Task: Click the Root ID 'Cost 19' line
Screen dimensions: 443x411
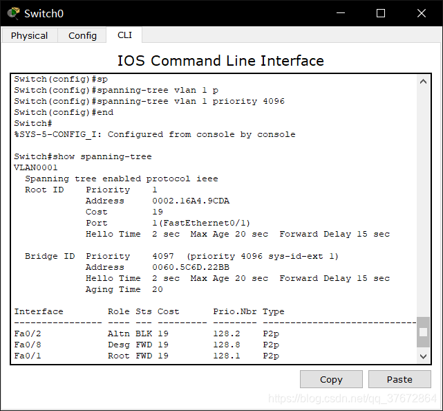Action: [x=124, y=212]
